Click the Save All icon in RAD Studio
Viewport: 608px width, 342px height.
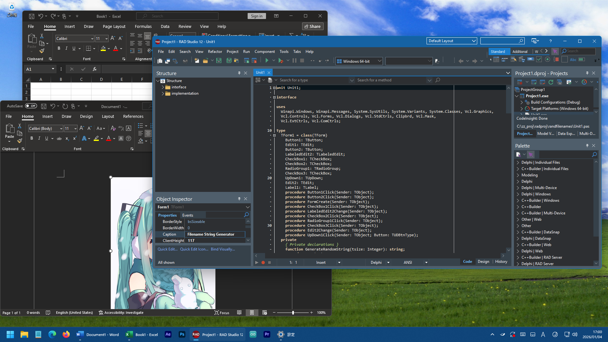point(229,61)
